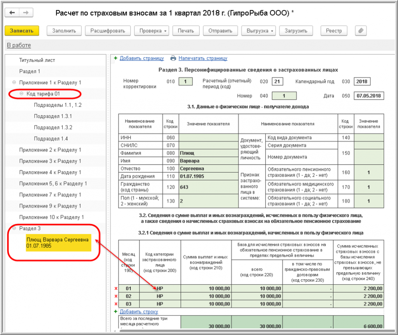This screenshot has height=335, width=398.
Task: Delete month 03 row with red x
Action: 116,304
